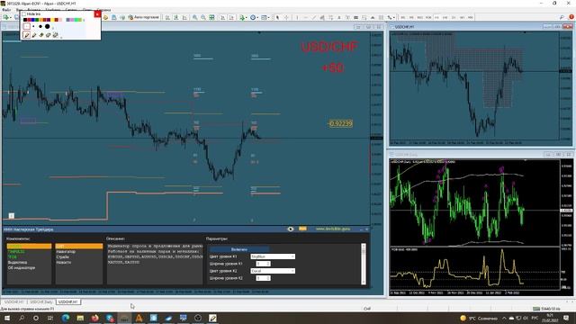Select the active USDCHF,H1 tab
576x324 pixels.
pyautogui.click(x=68, y=301)
